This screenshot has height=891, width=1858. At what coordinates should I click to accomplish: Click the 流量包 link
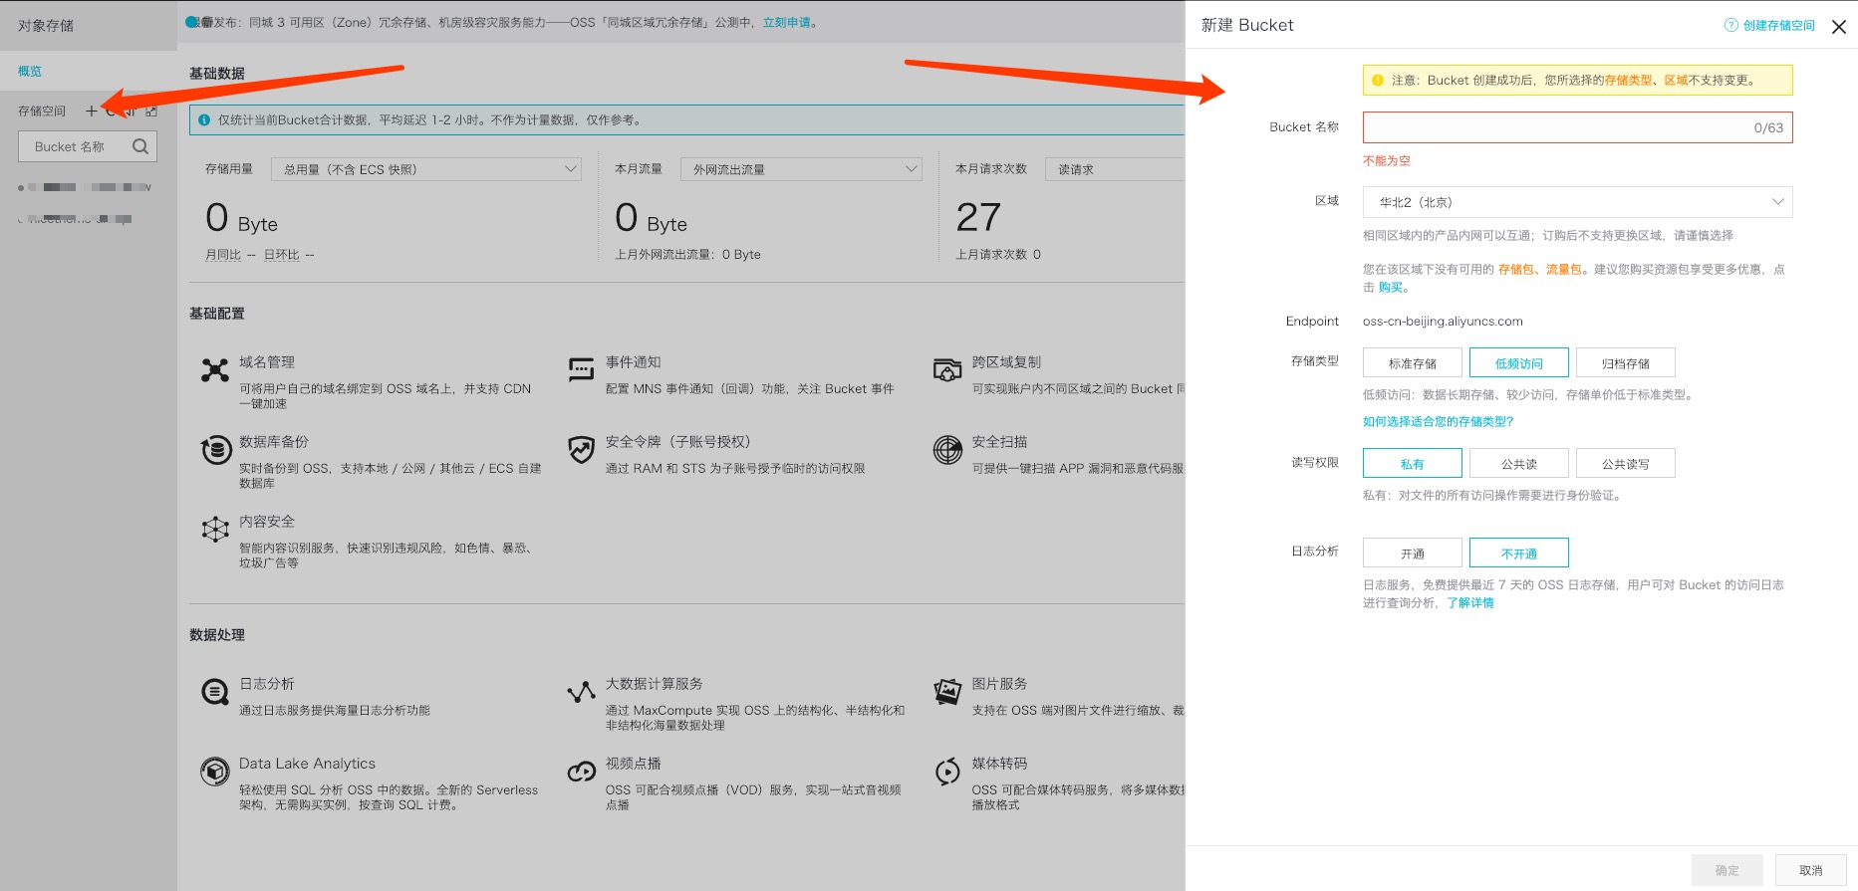1563,270
